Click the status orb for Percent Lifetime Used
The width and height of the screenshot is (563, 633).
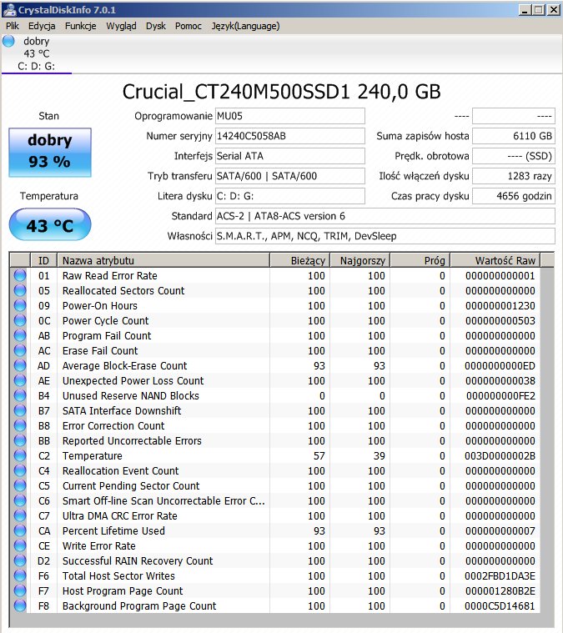pos(20,530)
